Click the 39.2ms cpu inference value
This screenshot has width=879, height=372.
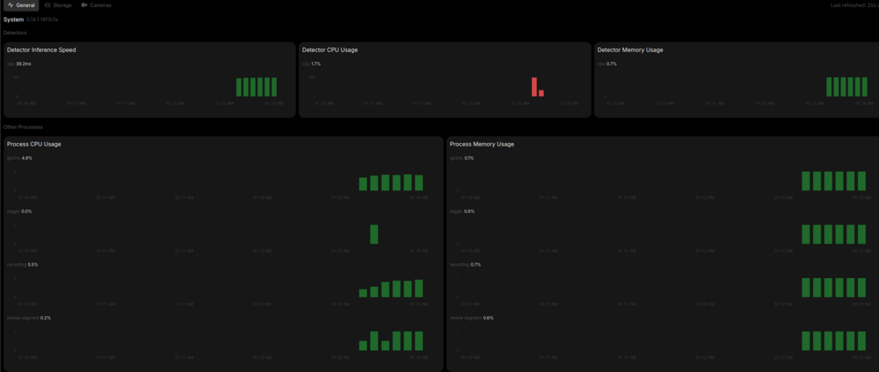coord(24,64)
